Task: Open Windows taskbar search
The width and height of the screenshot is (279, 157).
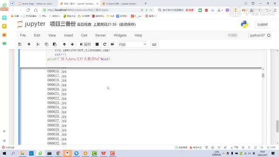Action: point(13,153)
